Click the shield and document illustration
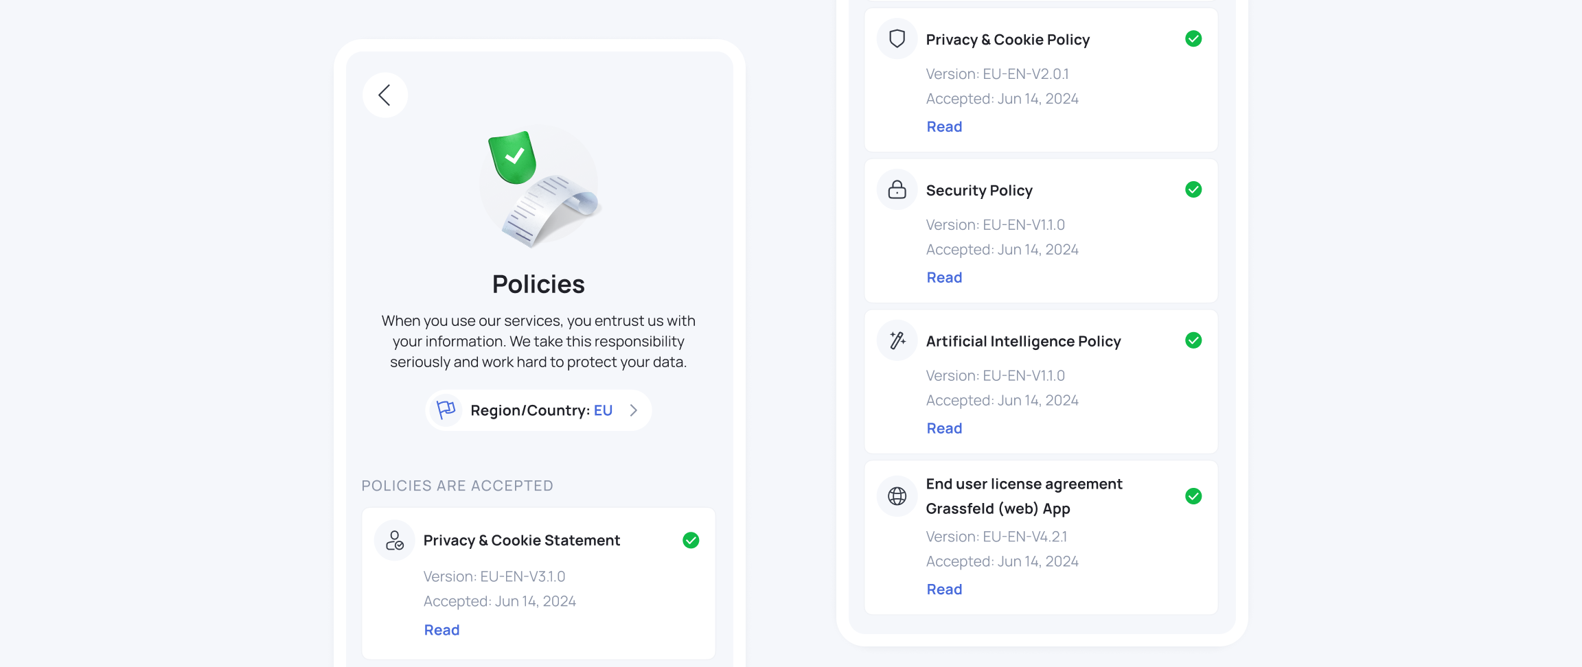Viewport: 1582px width, 667px height. (540, 187)
